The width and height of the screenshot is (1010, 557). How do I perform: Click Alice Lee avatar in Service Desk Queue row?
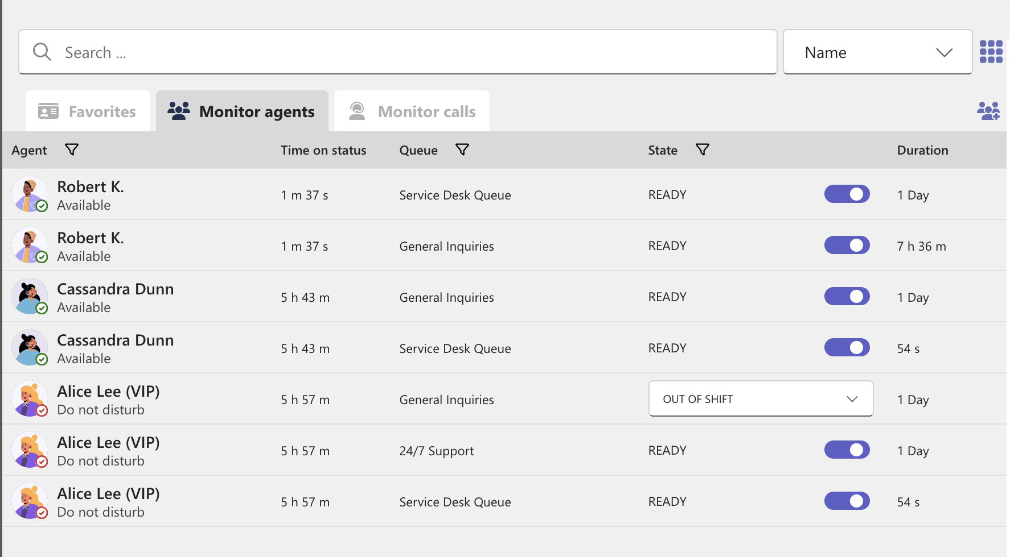(30, 501)
